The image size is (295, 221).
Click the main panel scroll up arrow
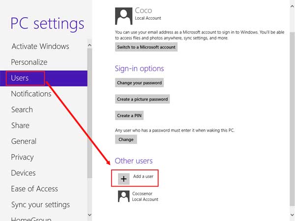[292, 6]
